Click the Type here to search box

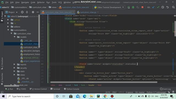tap(30, 96)
